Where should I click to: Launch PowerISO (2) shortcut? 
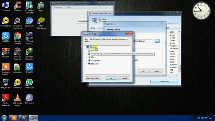coord(6,22)
